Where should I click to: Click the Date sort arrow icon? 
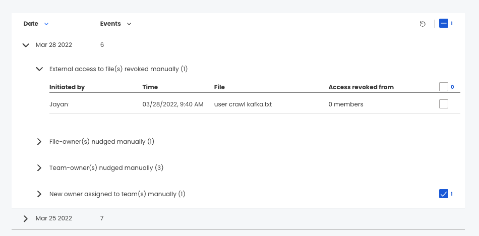[46, 24]
